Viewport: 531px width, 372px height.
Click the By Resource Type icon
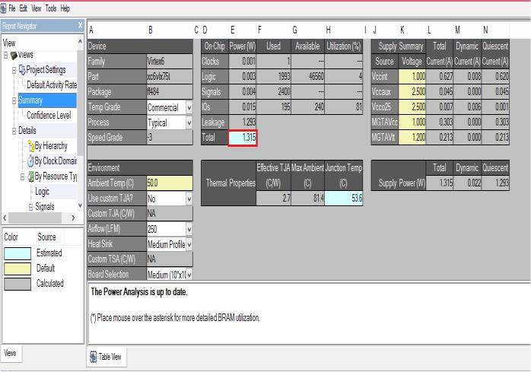[31, 176]
